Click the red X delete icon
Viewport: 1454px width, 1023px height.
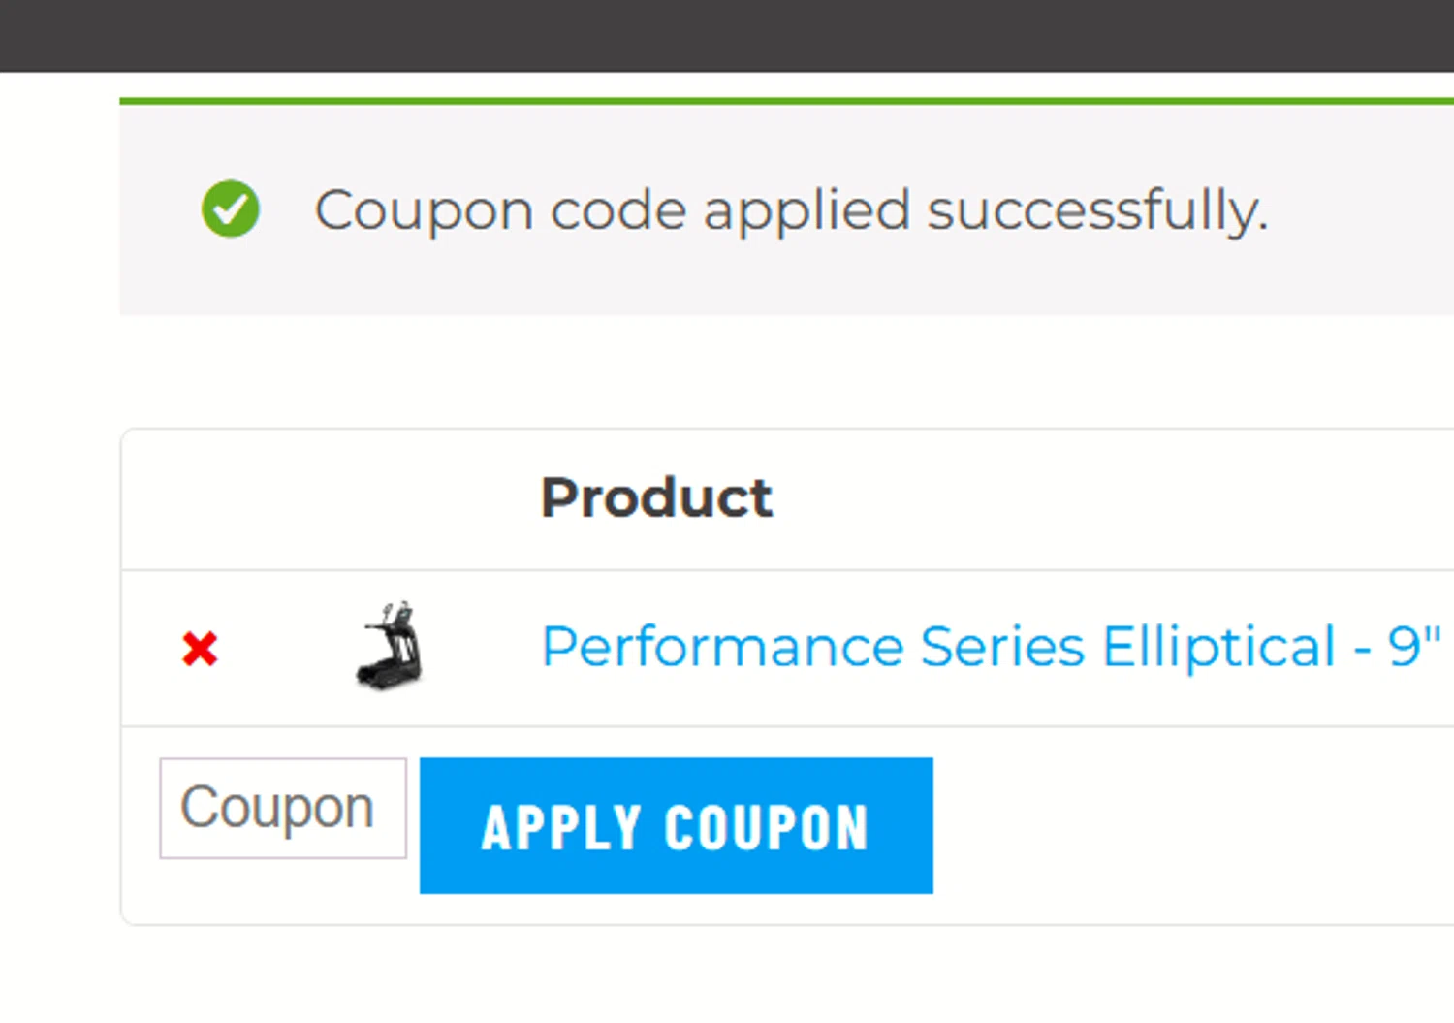(200, 649)
